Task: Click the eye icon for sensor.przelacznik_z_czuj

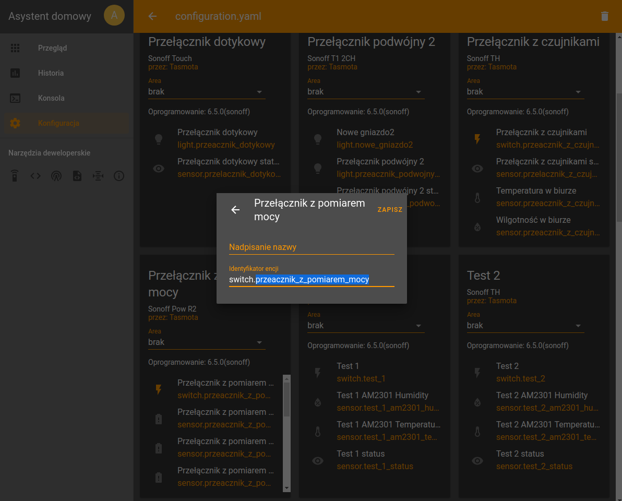Action: (477, 168)
